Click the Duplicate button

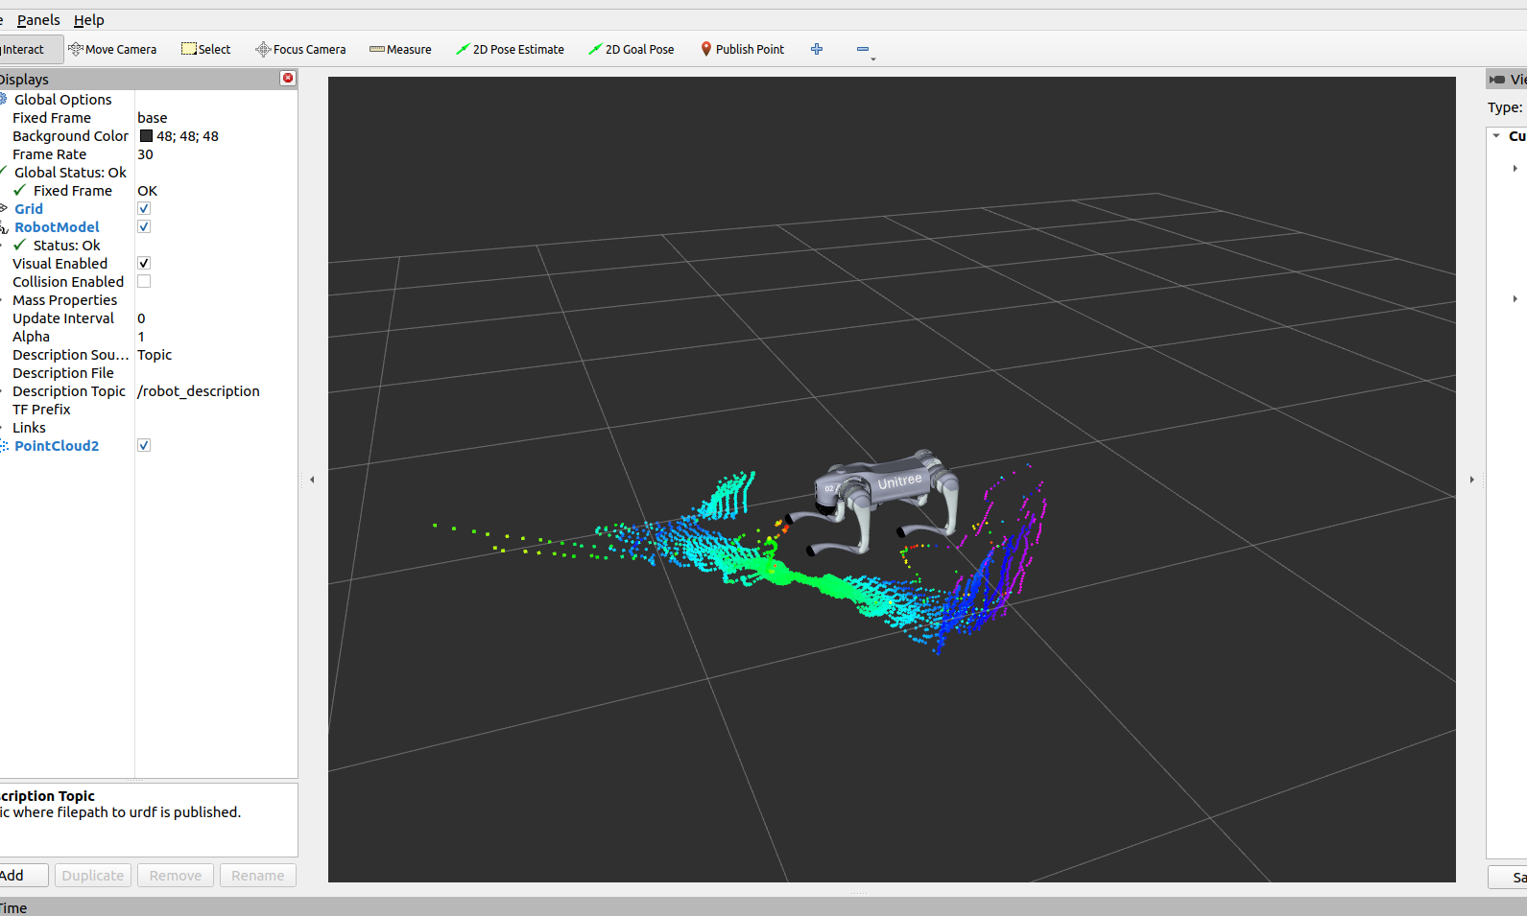(x=93, y=876)
